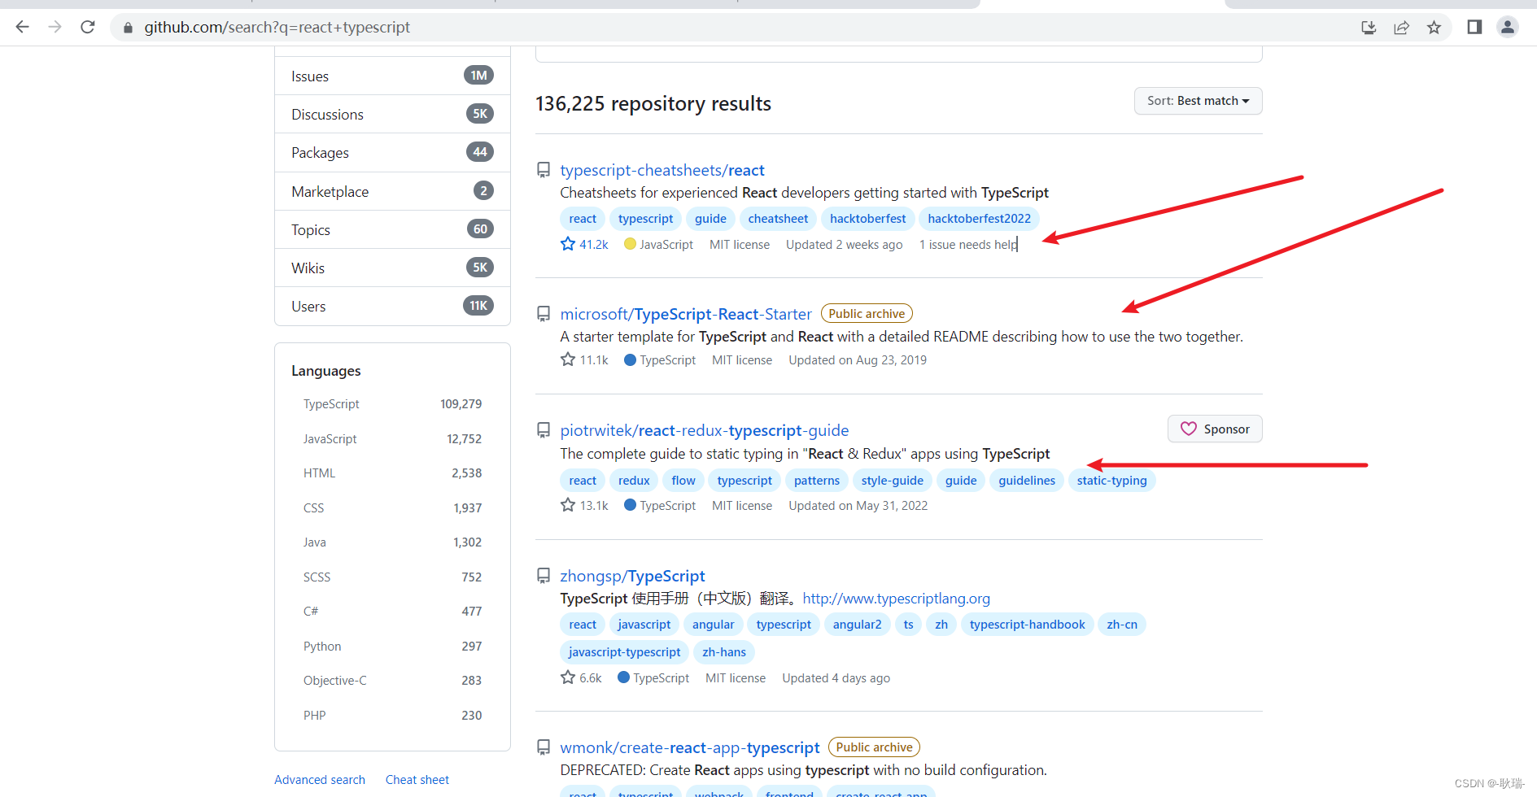This screenshot has height=797, width=1537.
Task: Filter results by TypeScript language
Action: pos(392,404)
